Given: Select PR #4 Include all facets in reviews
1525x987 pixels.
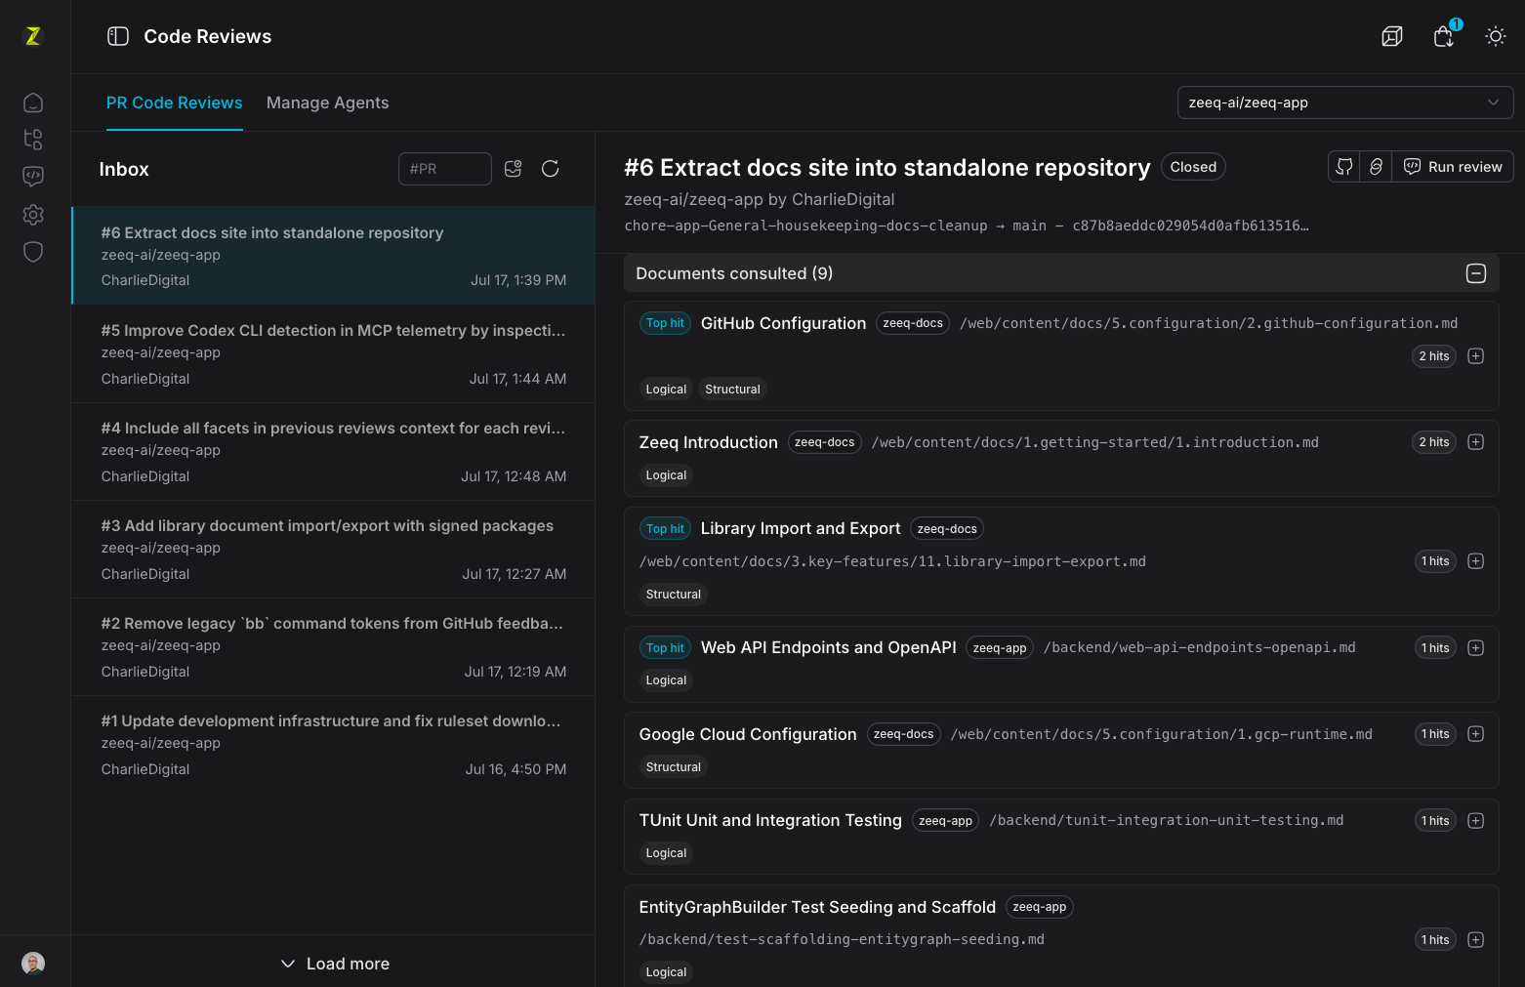Looking at the screenshot, I should click(x=334, y=451).
